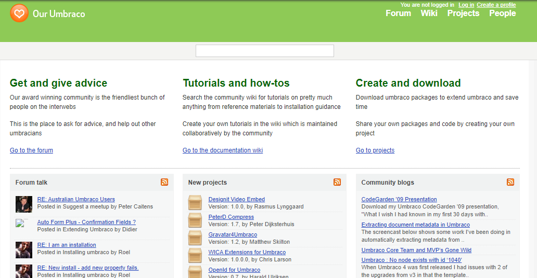Open the Forum menu item

398,13
